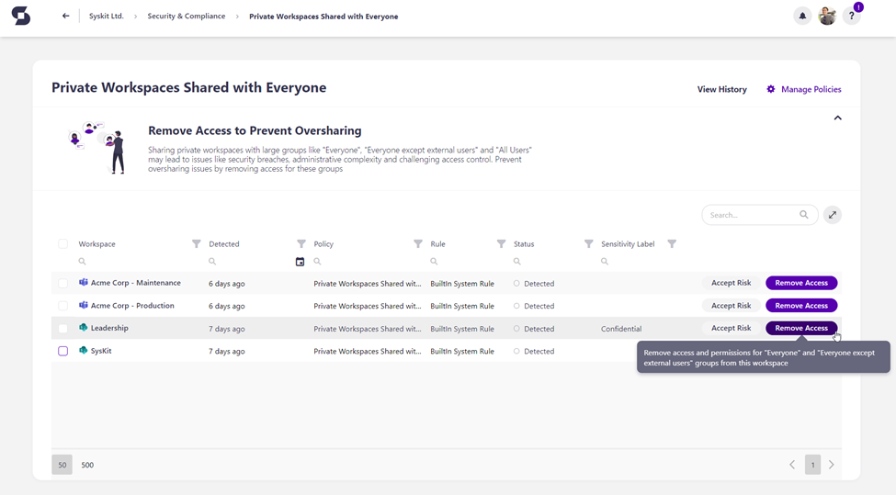
Task: Open the Rule column filter
Action: 501,243
